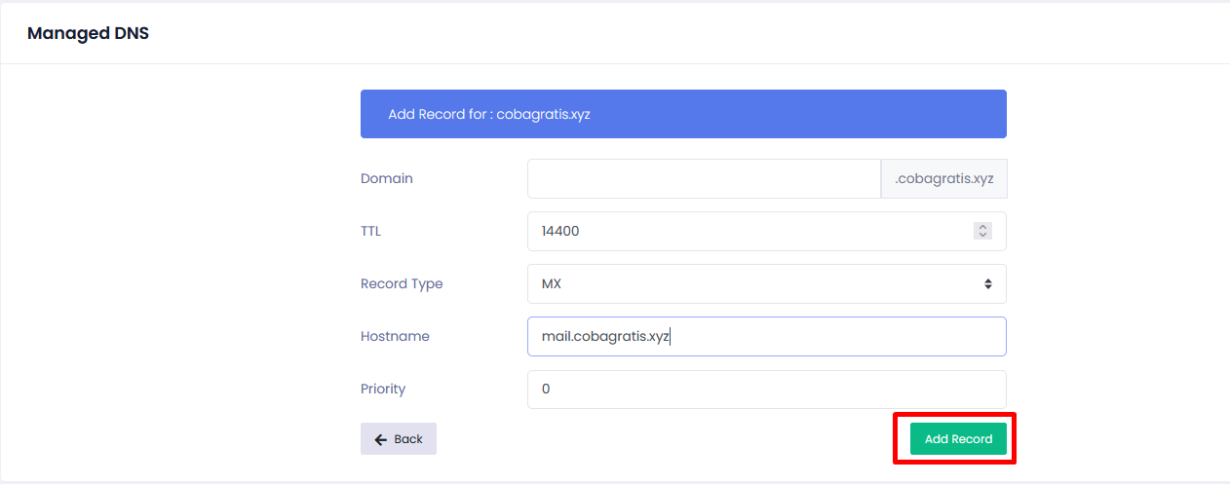Image resolution: width=1230 pixels, height=484 pixels.
Task: Click the Hostname field label
Action: pyautogui.click(x=395, y=336)
